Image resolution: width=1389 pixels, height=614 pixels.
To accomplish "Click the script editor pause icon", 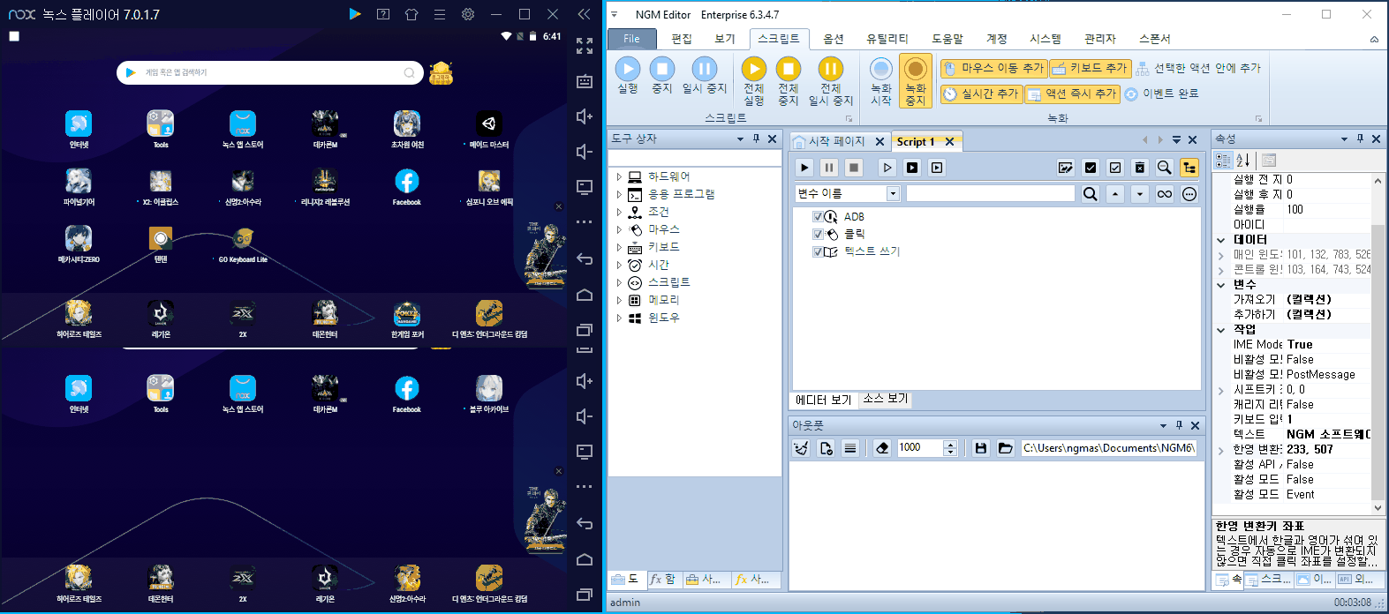I will pyautogui.click(x=829, y=168).
